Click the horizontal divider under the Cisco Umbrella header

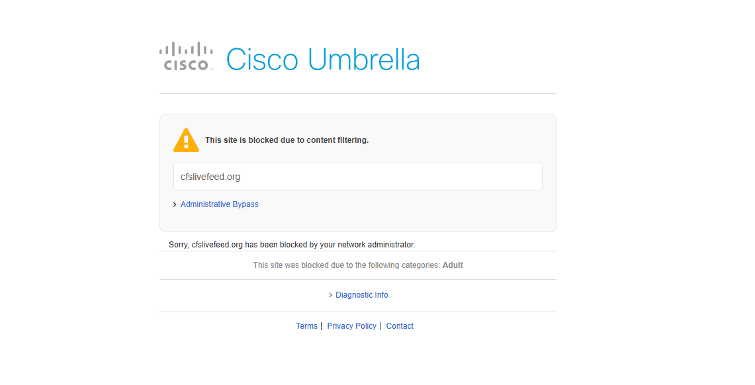click(x=358, y=93)
